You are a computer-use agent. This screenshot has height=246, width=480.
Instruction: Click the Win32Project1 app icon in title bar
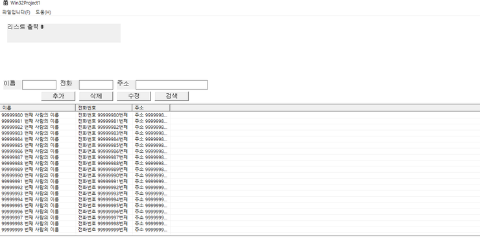5,3
